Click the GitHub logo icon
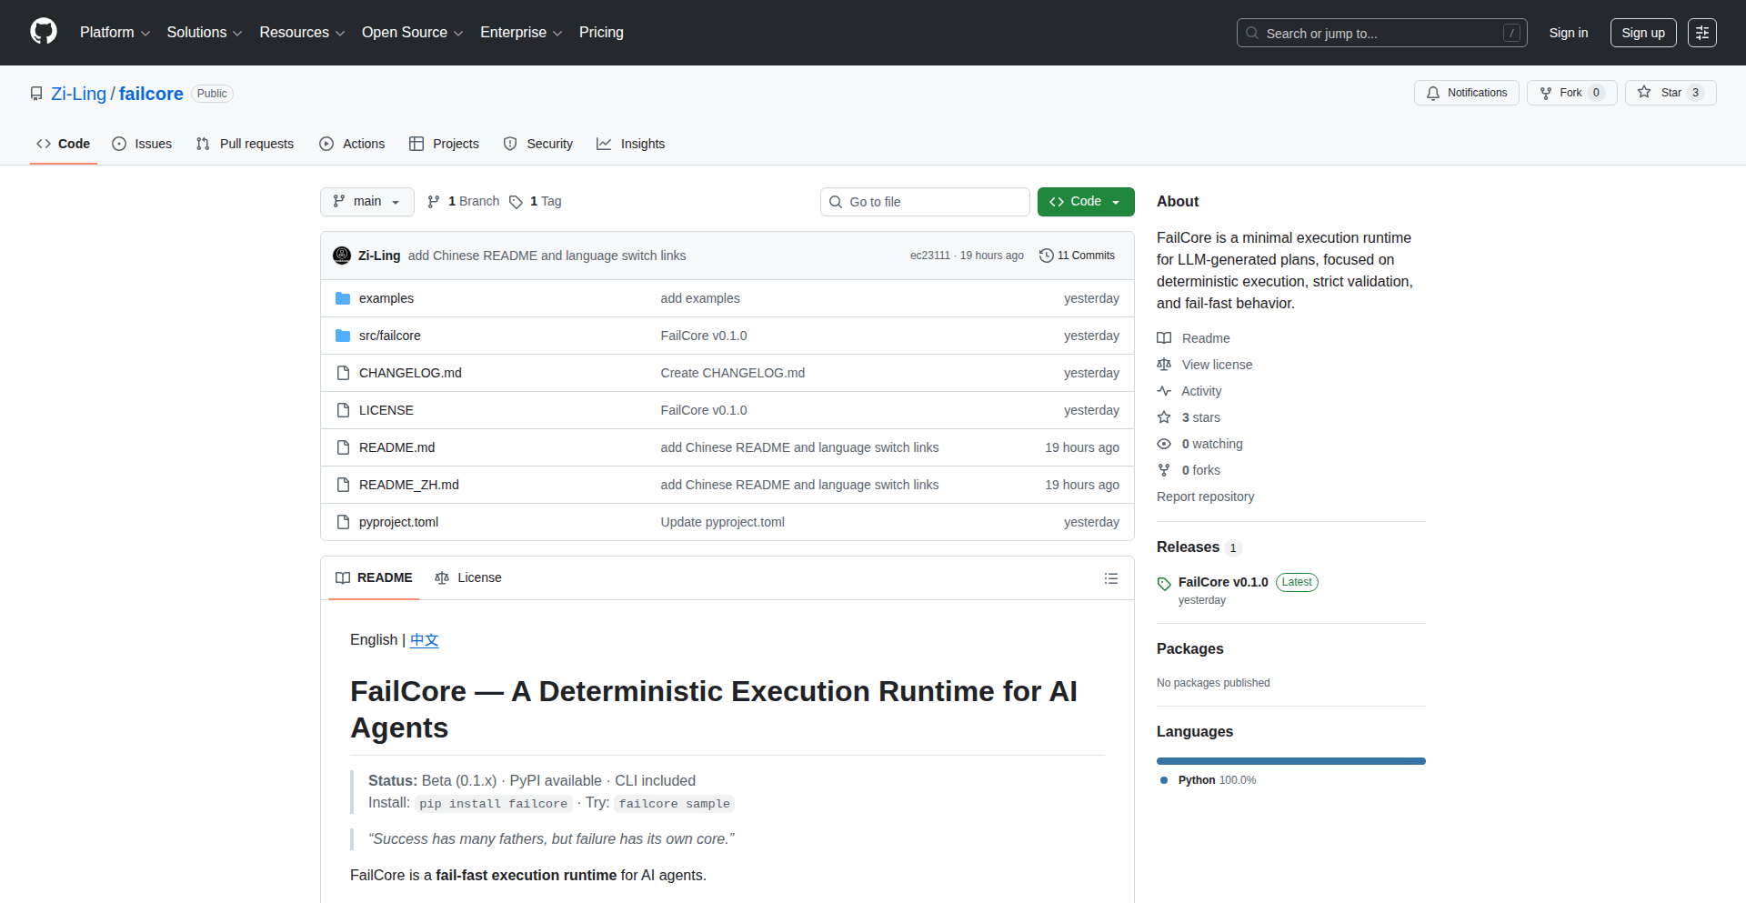Screen dimensions: 1746x903 [x=44, y=32]
